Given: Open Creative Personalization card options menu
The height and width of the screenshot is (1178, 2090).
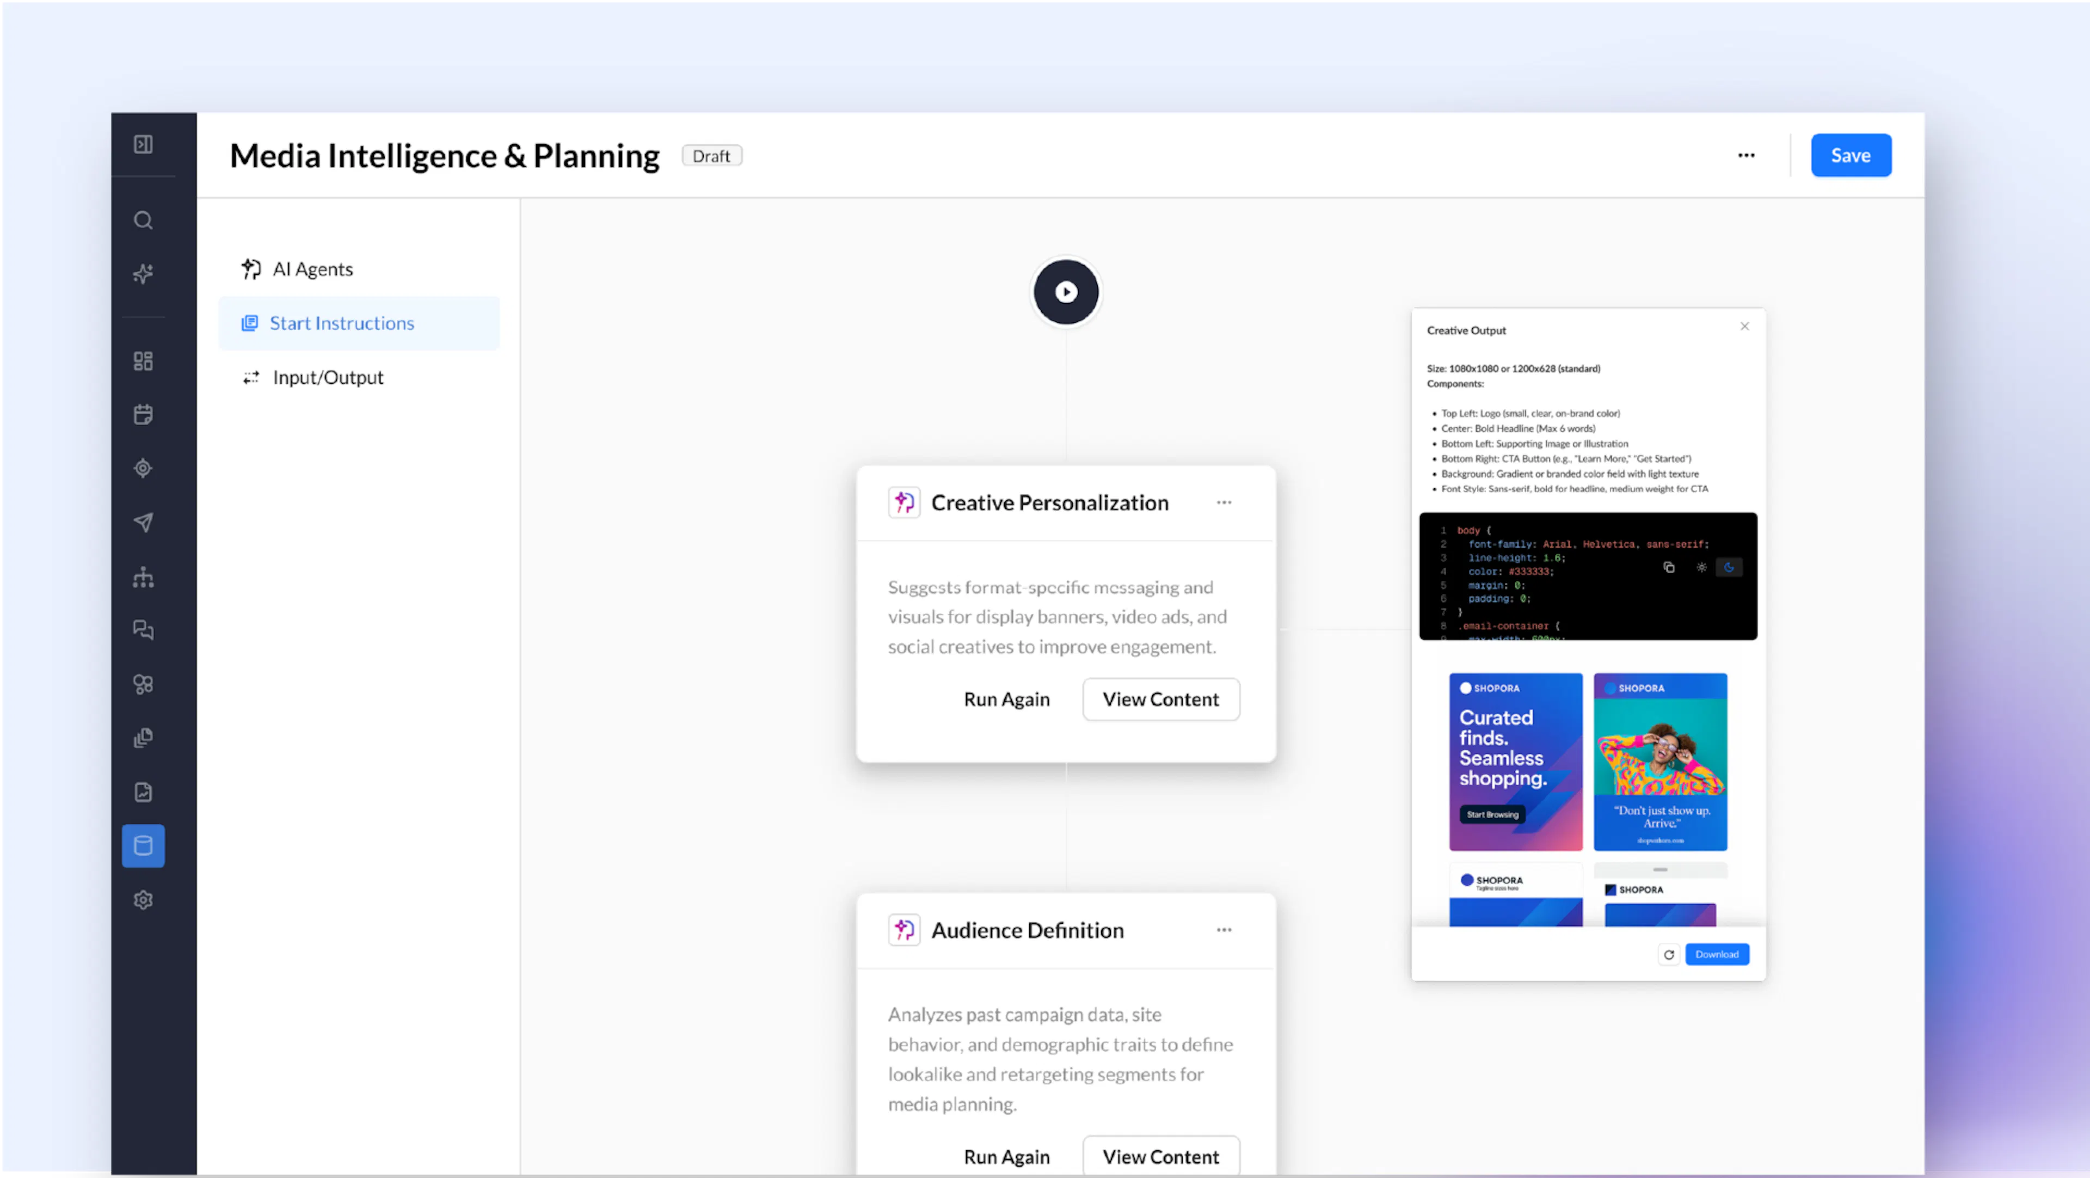Looking at the screenshot, I should 1224,503.
